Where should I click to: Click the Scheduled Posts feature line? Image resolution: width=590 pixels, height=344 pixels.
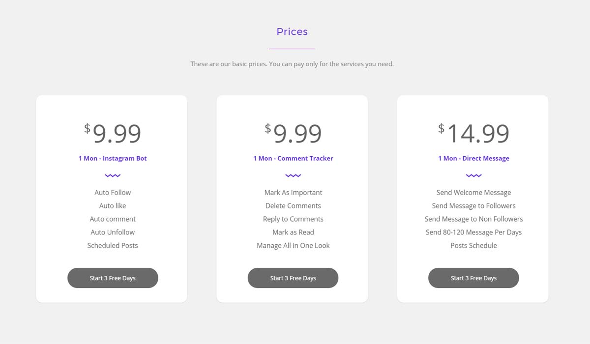click(113, 246)
